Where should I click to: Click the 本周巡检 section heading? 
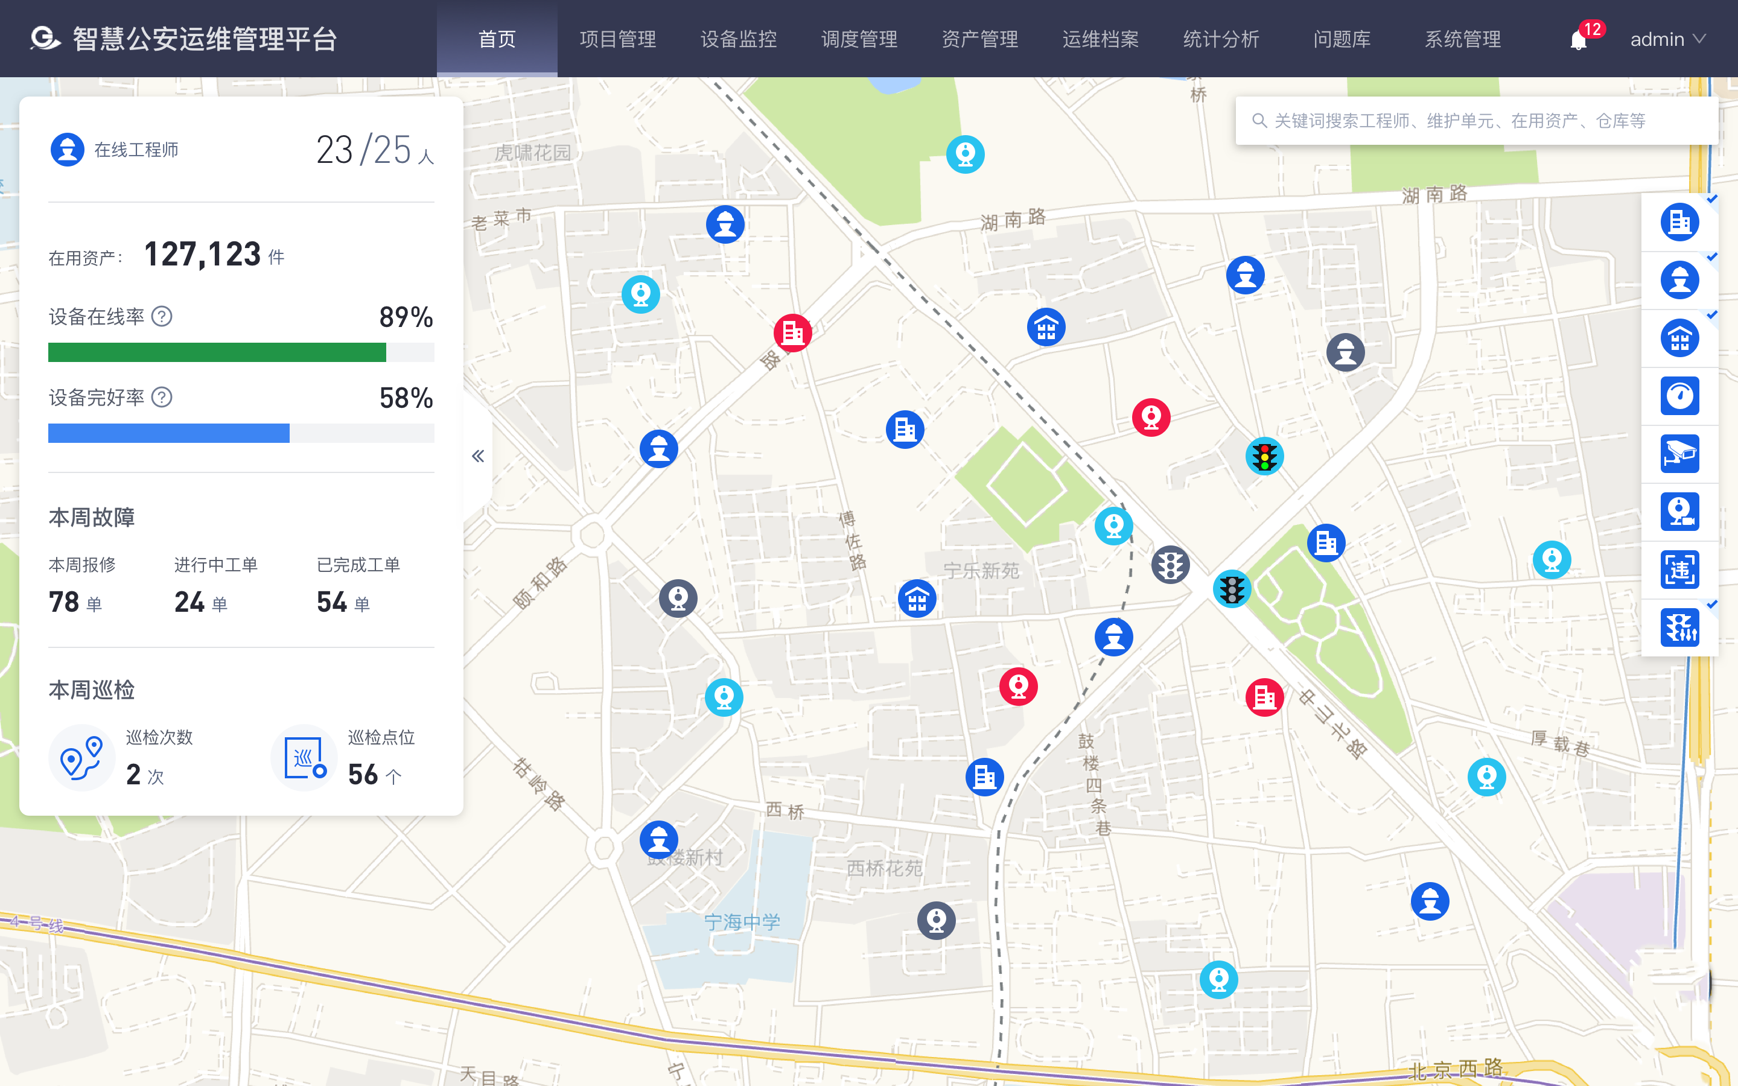(91, 690)
